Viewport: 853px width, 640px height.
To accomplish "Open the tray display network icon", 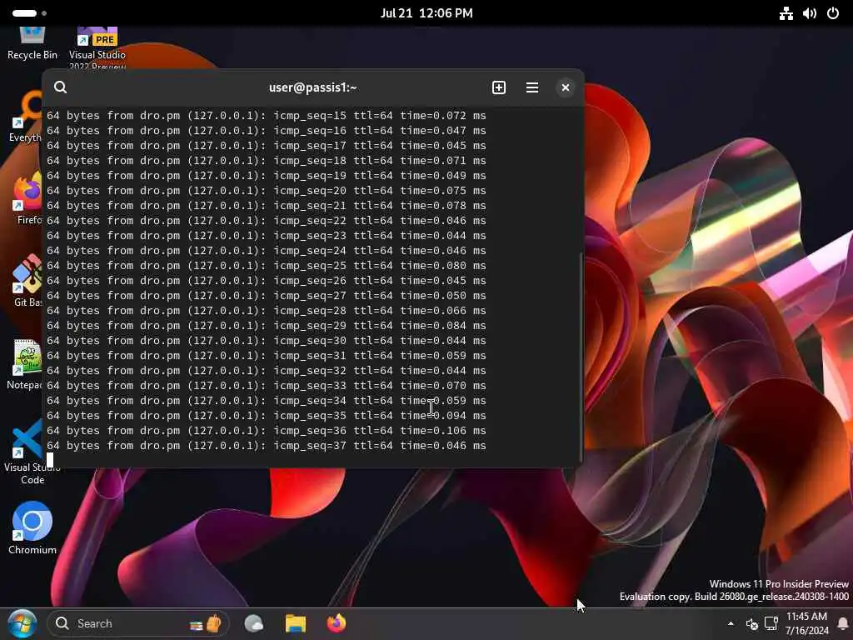I will [771, 623].
